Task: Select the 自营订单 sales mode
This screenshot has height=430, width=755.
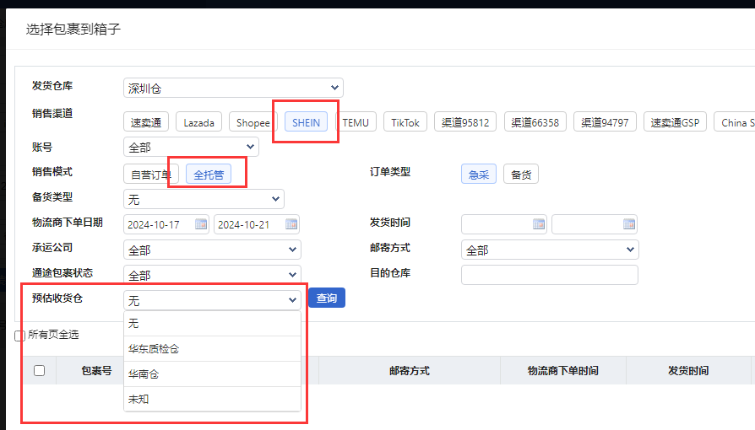Action: [150, 175]
